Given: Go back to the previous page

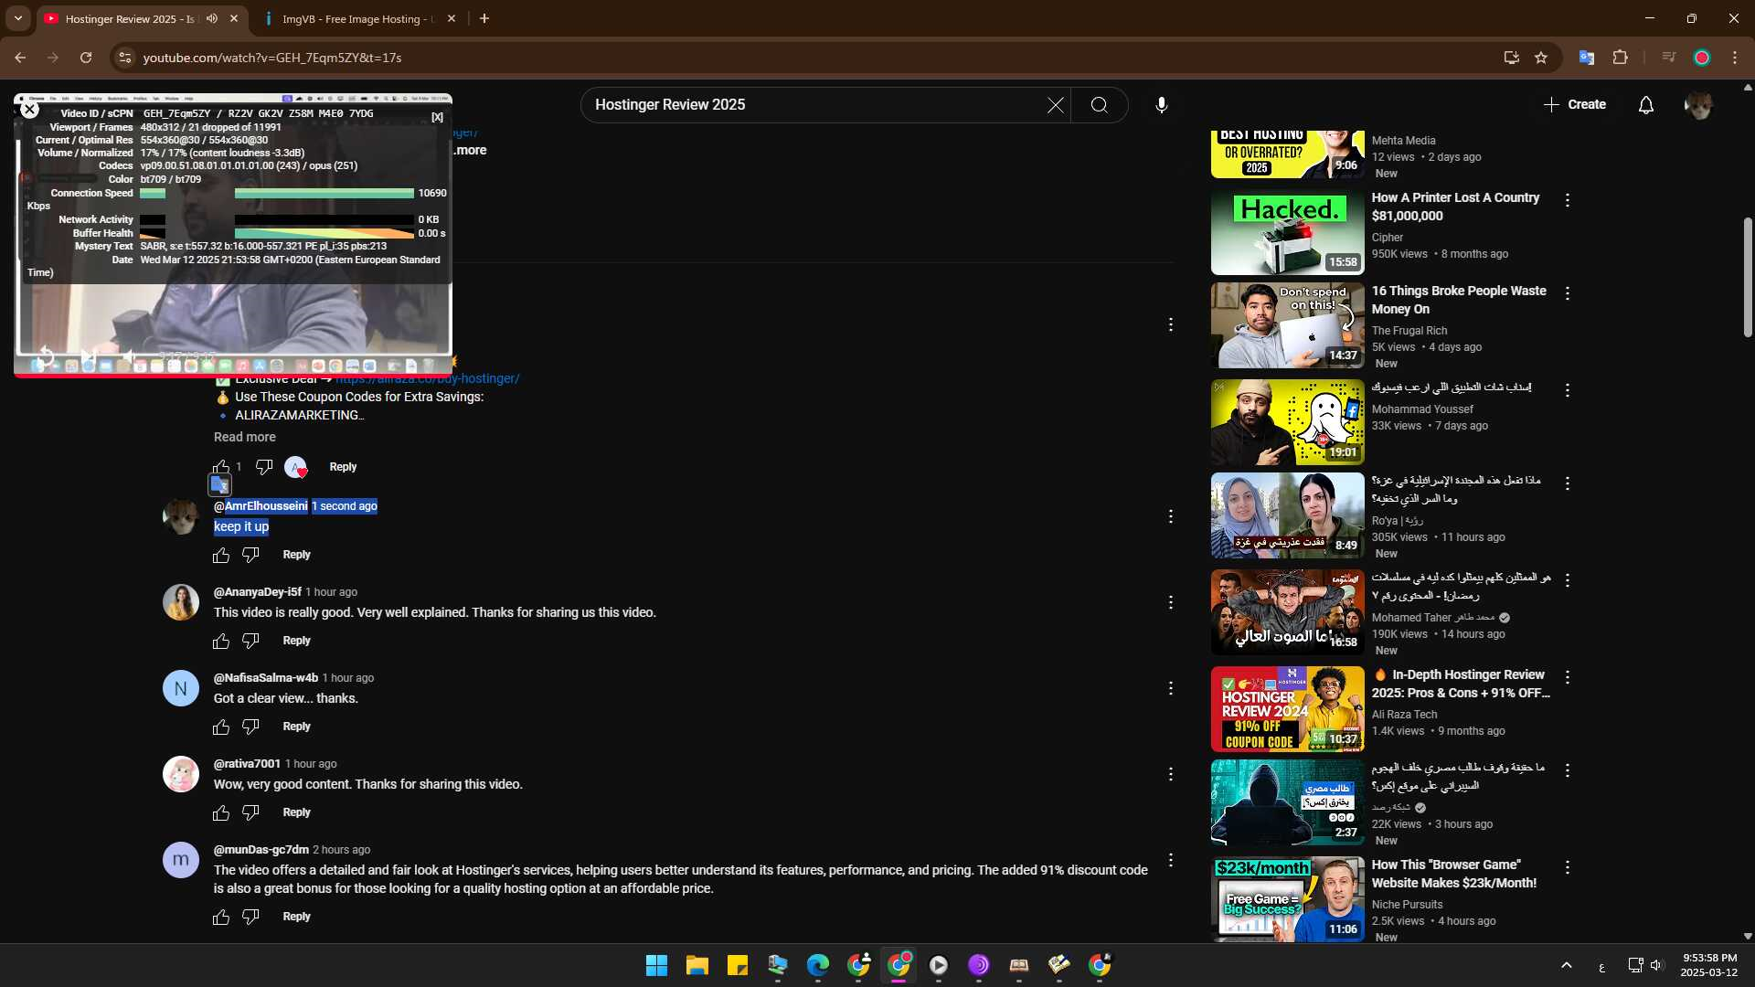Looking at the screenshot, I should click(x=20, y=58).
